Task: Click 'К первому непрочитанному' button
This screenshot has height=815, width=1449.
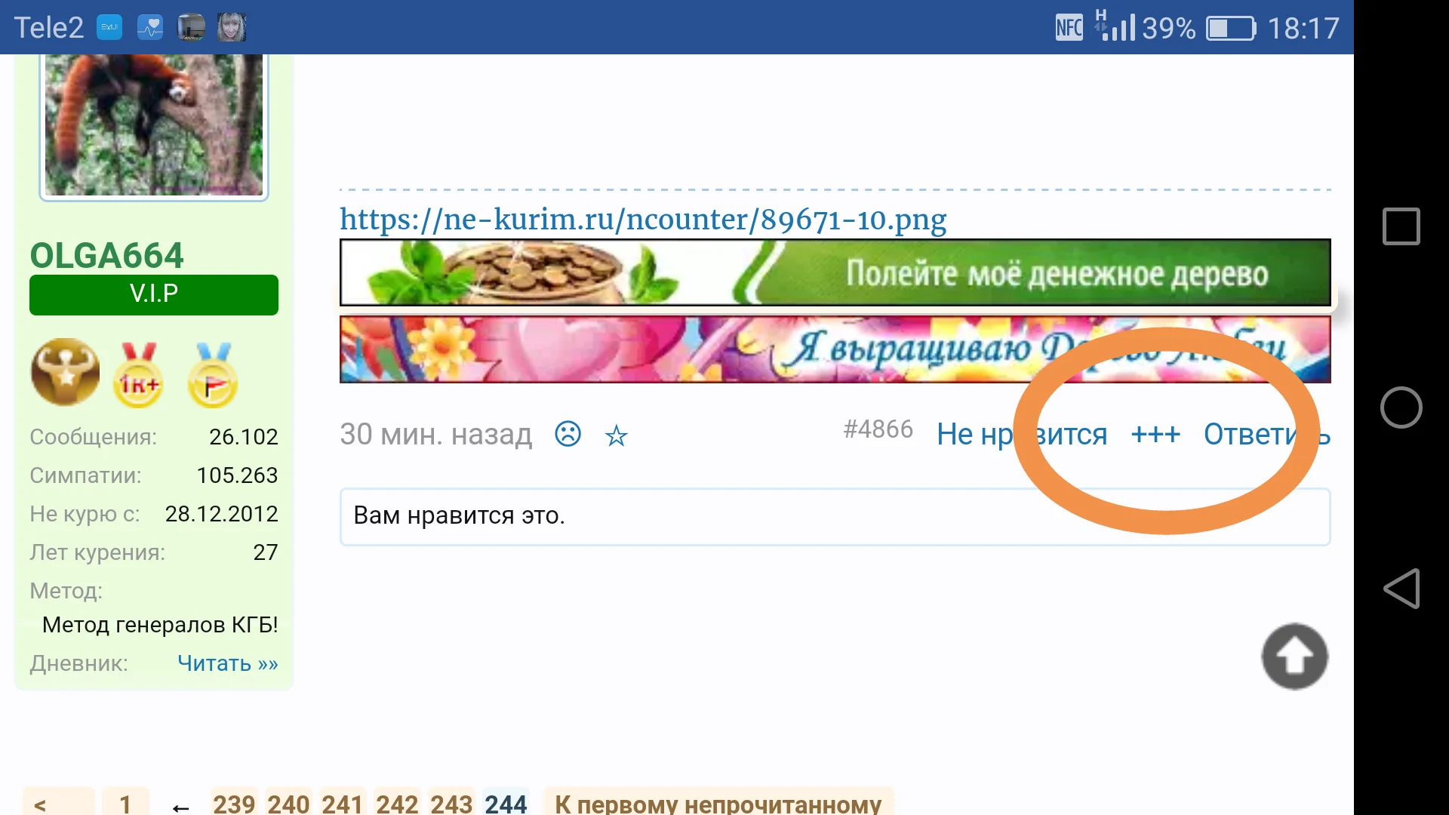Action: click(x=718, y=803)
